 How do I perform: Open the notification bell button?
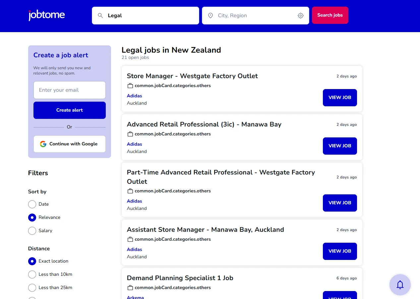pos(400,285)
